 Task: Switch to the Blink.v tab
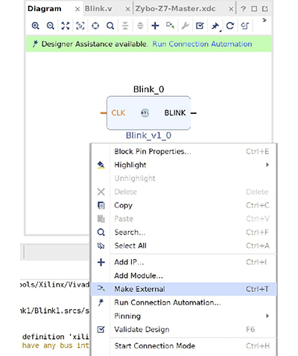pyautogui.click(x=98, y=9)
